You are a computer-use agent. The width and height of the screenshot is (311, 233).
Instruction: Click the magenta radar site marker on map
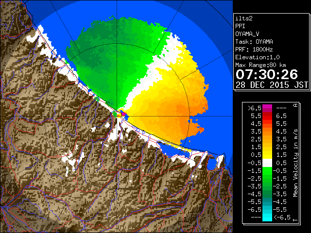[123, 114]
